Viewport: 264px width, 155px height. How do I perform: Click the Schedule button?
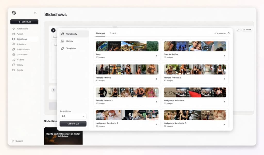point(24,22)
